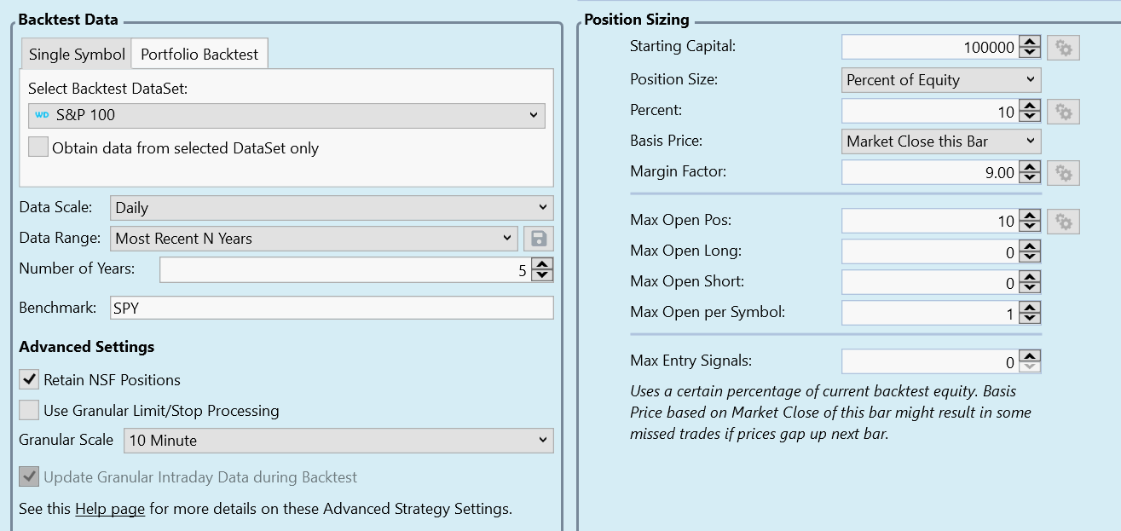Viewport: 1121px width, 531px height.
Task: Uncheck Retain NSF Positions
Action: pos(29,379)
